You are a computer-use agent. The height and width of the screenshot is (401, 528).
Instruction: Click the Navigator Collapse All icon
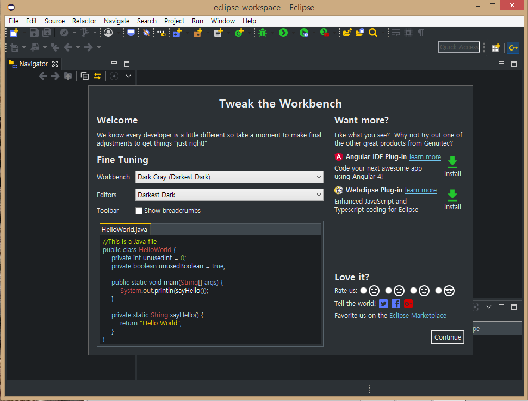(x=85, y=77)
